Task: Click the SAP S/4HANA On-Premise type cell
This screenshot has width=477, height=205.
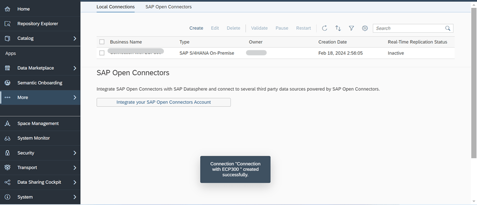Action: click(207, 53)
